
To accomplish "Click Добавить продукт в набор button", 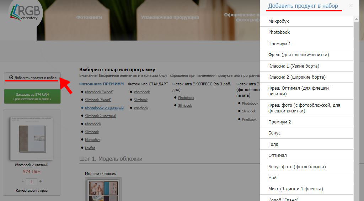I will [32, 78].
